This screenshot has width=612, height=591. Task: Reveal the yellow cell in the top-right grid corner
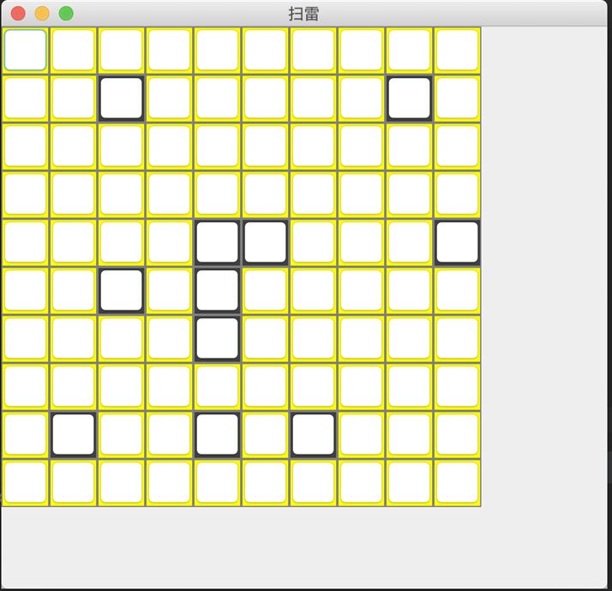(458, 51)
